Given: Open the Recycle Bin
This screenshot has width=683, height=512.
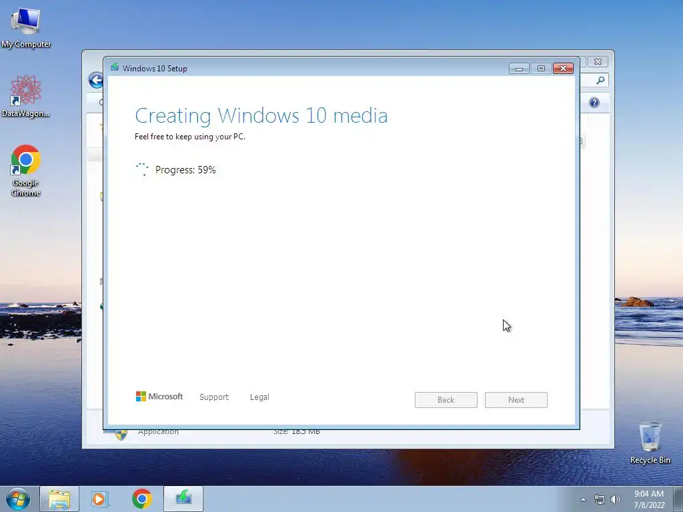Looking at the screenshot, I should click(x=650, y=442).
